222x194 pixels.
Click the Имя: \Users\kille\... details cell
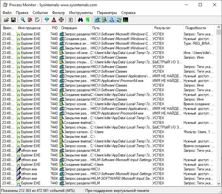[198, 53]
